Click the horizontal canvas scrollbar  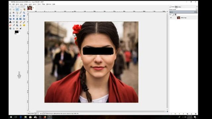coord(101,111)
